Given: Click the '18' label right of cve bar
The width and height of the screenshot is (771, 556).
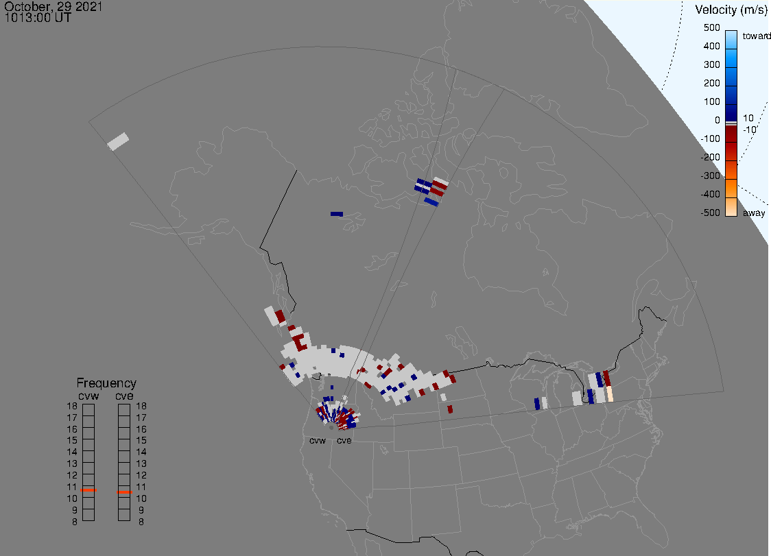Looking at the screenshot, I should (x=141, y=406).
